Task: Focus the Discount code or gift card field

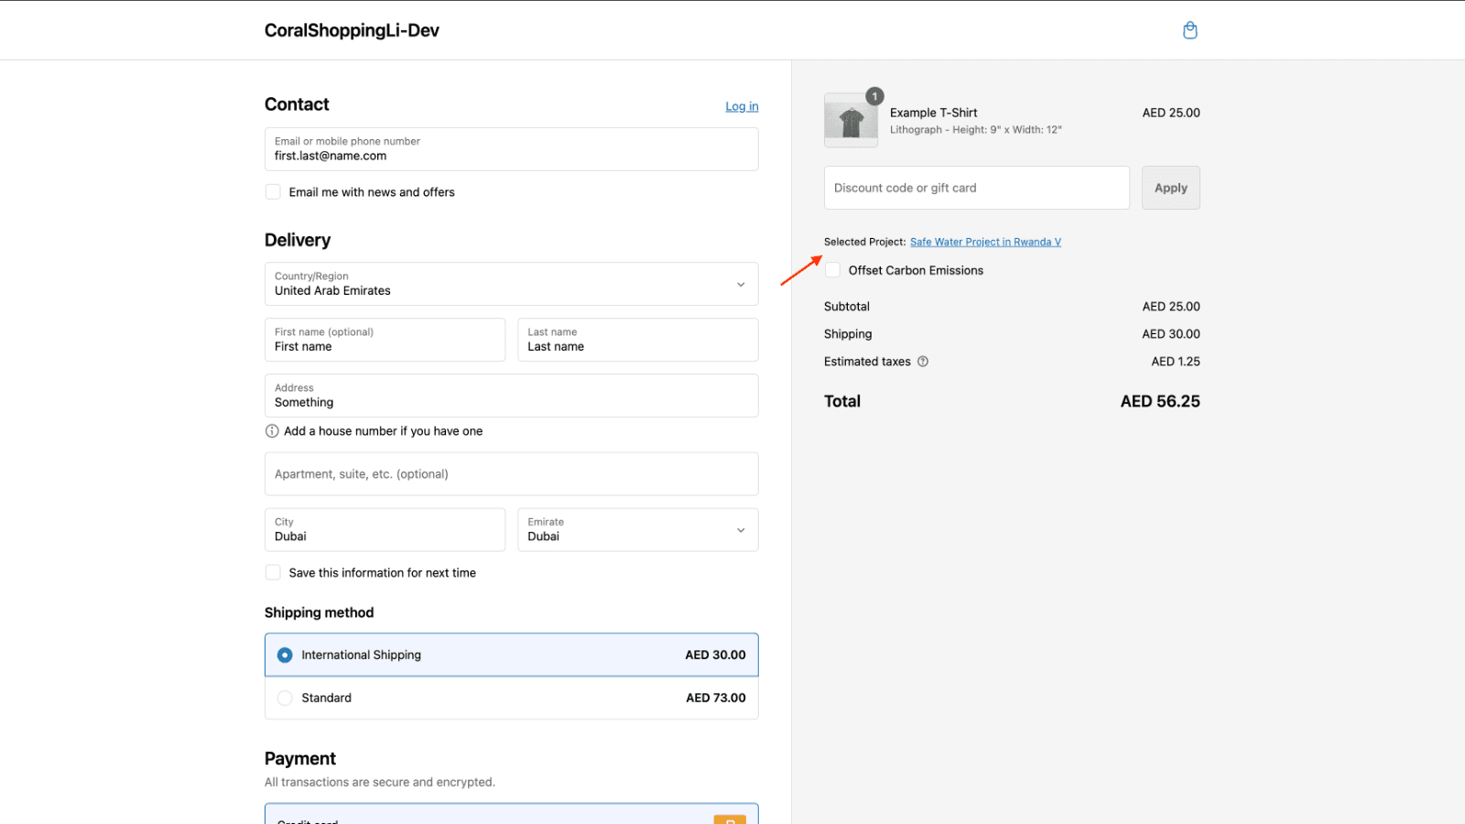Action: pos(976,188)
